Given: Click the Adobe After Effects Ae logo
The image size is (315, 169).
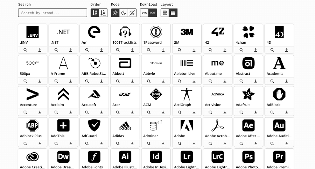Looking at the screenshot, I should 248,125.
